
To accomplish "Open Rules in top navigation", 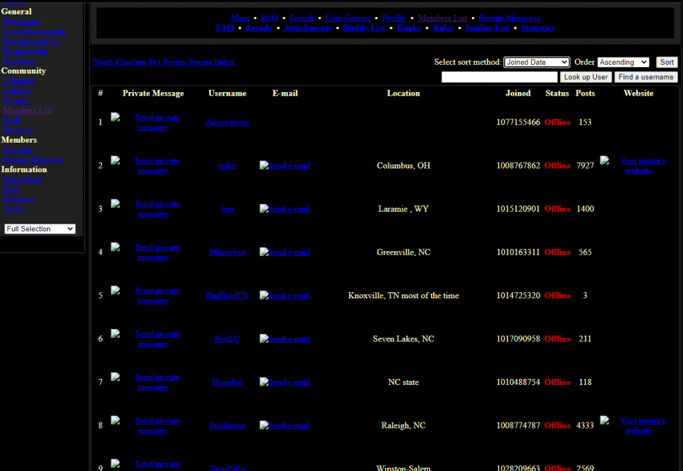I will click(443, 28).
